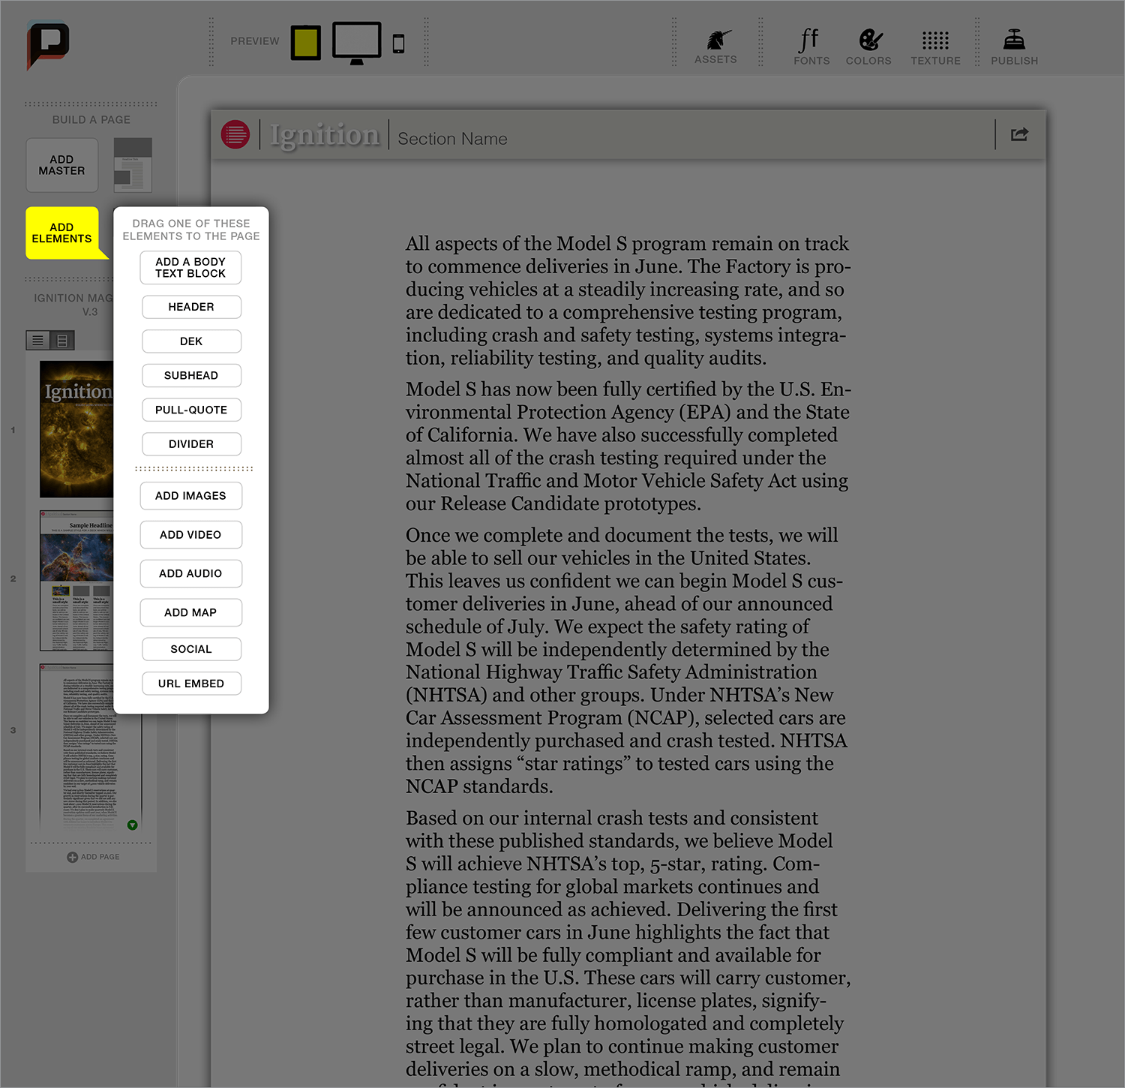This screenshot has width=1125, height=1088.
Task: Click the app logo icon
Action: point(48,45)
